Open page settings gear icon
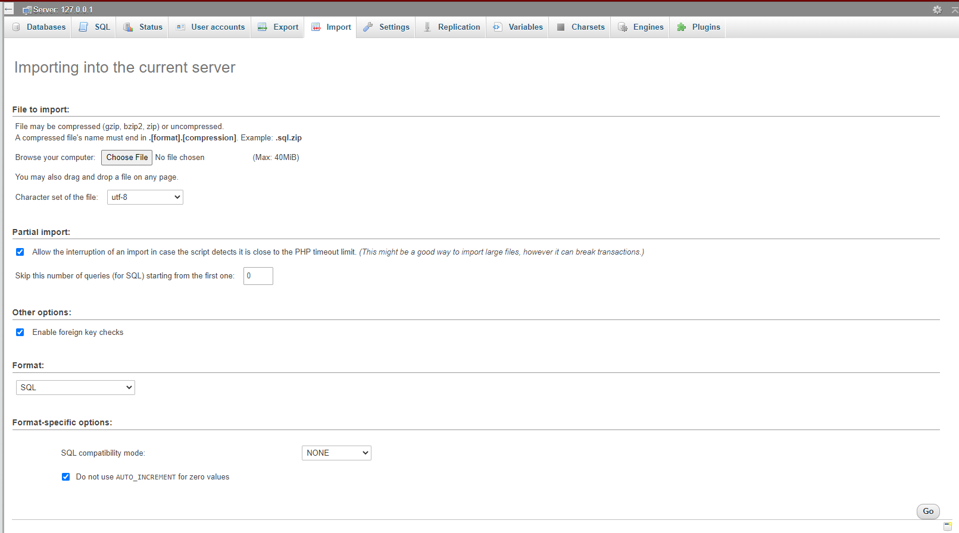 (937, 10)
